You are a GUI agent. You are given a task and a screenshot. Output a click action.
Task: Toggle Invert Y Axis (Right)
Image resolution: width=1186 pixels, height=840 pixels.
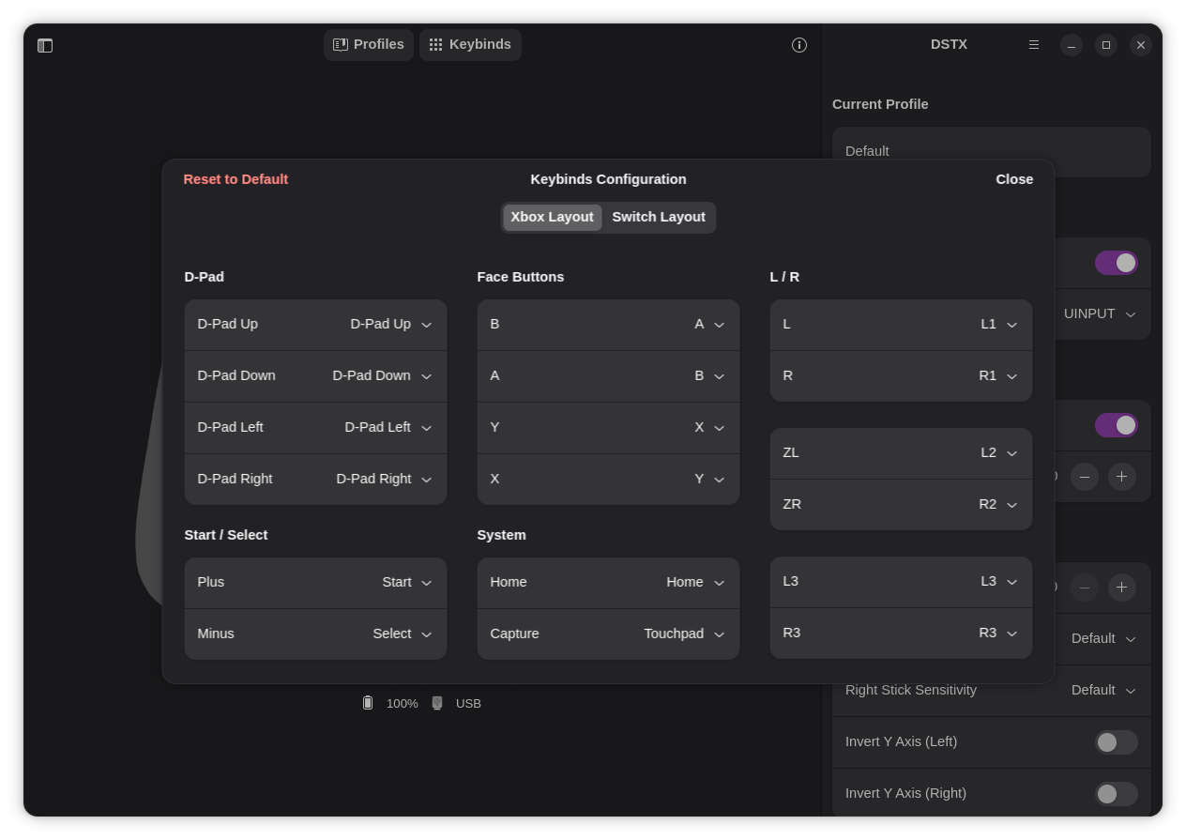click(x=1117, y=794)
